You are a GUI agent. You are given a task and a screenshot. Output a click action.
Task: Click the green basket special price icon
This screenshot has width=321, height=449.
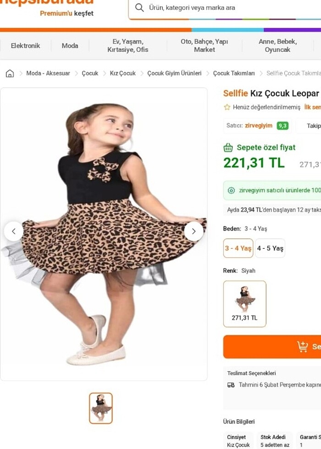228,148
